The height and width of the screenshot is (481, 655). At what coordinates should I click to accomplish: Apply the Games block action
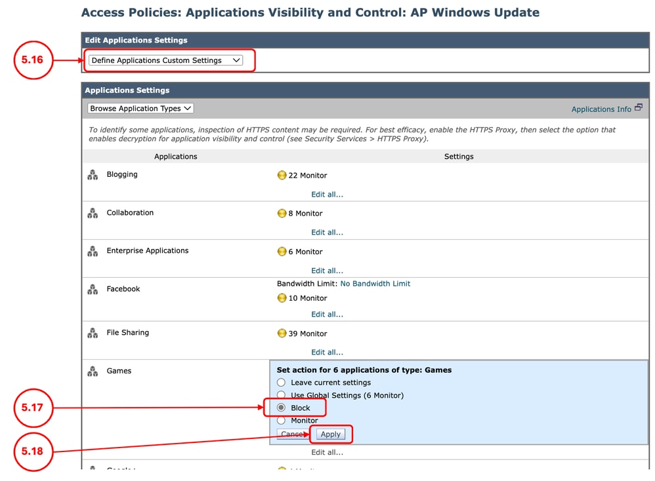[x=331, y=433]
